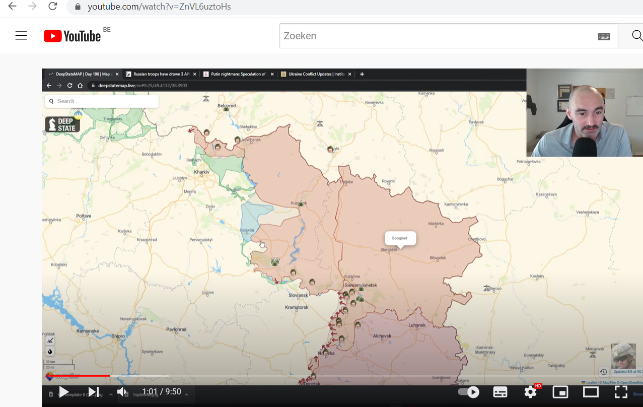This screenshot has width=643, height=407.
Task: Toggle the autoplay switch
Action: coord(468,392)
